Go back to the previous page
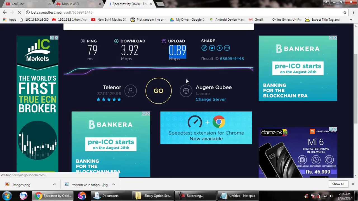 click(5, 12)
